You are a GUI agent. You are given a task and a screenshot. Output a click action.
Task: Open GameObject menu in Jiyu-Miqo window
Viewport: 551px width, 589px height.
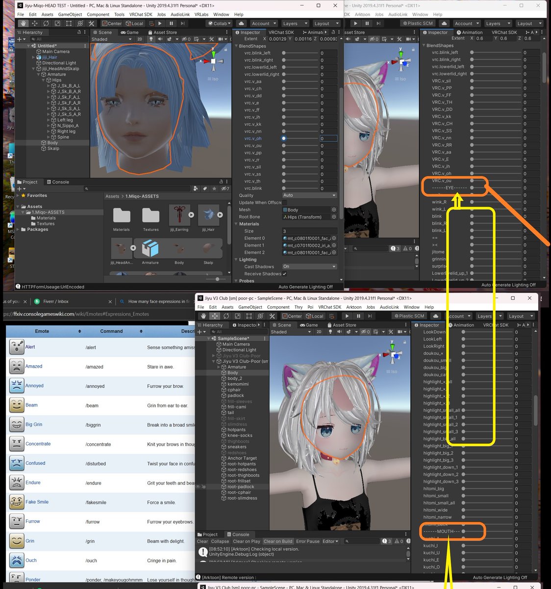70,14
